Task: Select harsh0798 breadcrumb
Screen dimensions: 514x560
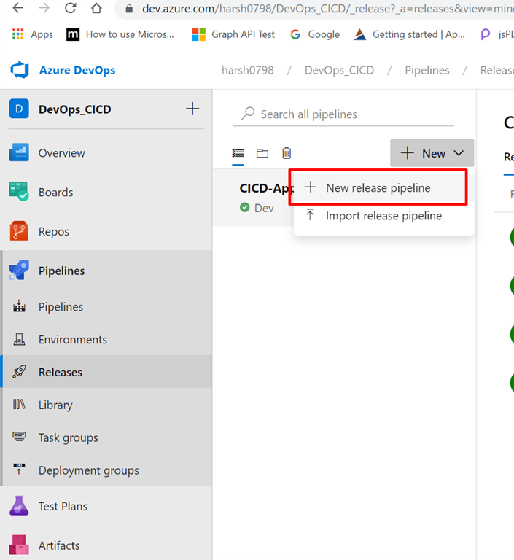Action: click(248, 70)
